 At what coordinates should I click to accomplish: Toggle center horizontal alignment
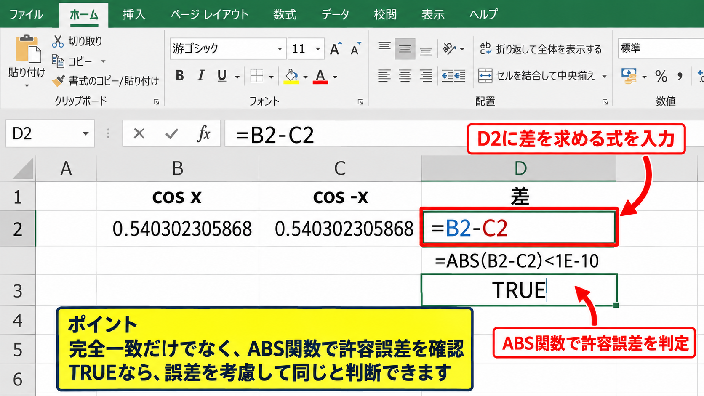(x=405, y=76)
